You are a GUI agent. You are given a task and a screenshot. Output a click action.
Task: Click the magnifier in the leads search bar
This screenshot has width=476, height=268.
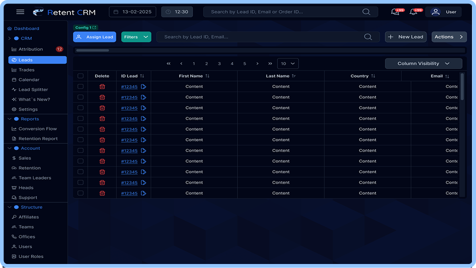click(x=368, y=36)
